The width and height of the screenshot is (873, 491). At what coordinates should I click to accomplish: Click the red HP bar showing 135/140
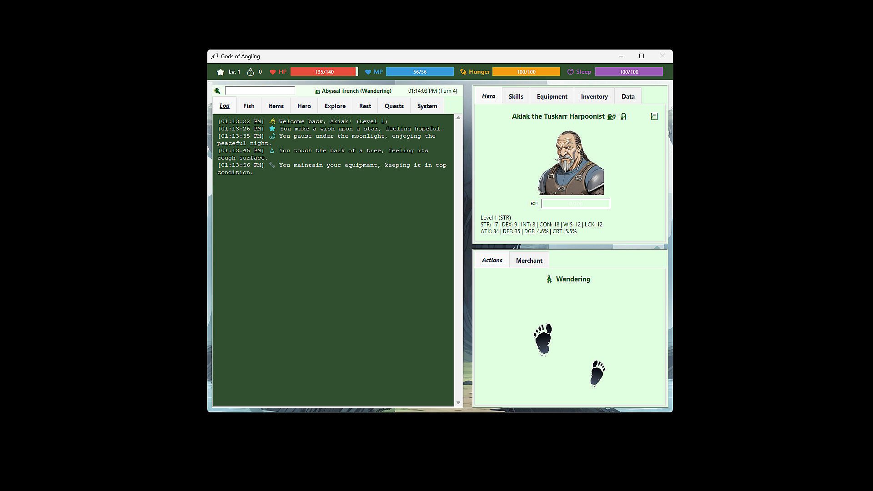click(324, 72)
